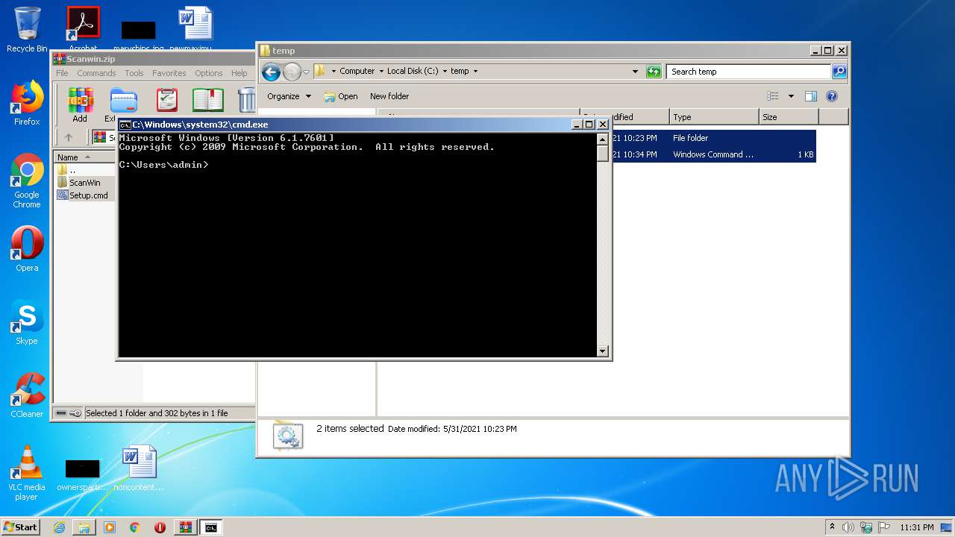Select the Skype desktop shortcut
The height and width of the screenshot is (537, 955).
[x=27, y=323]
